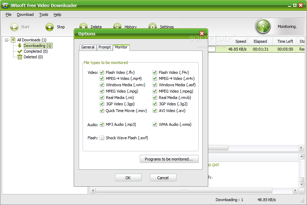Toggle MPEG Video (.mpeg) checkbox
The width and height of the screenshot is (307, 205).
(155, 91)
